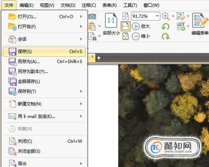Open the zoom percentage dropdown arrow

point(157,16)
